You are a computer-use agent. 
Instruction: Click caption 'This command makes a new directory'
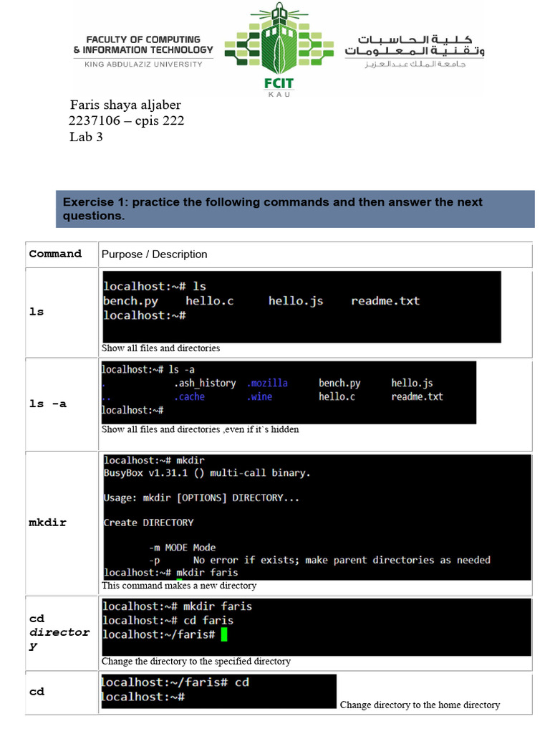pos(179,585)
